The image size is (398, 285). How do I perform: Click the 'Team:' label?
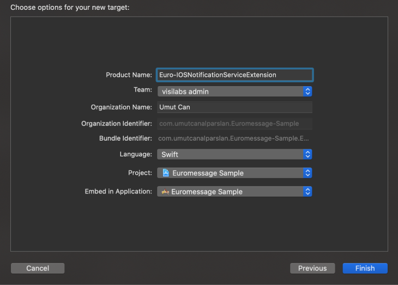point(143,90)
